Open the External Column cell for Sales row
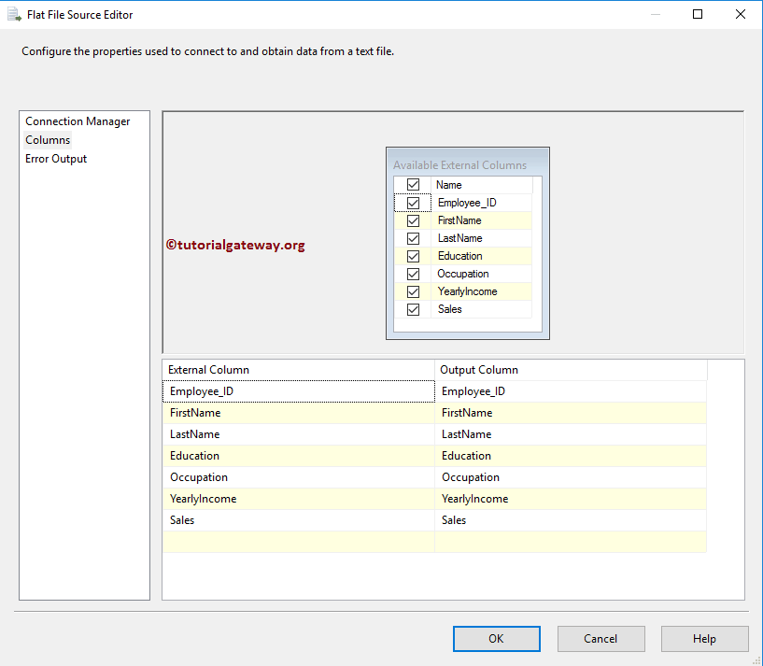 tap(299, 520)
